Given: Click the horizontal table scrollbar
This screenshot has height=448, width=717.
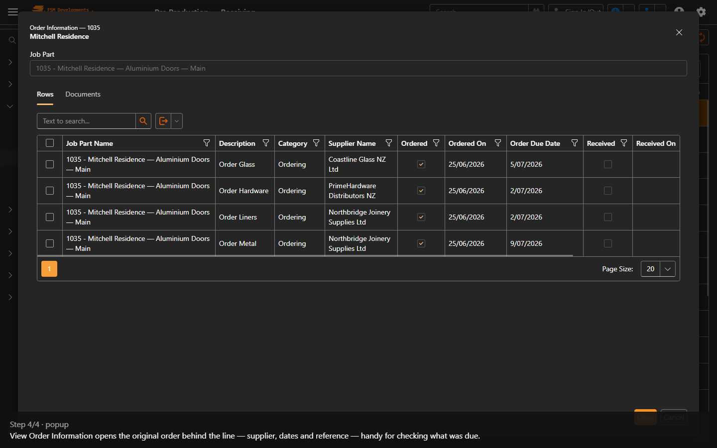Looking at the screenshot, I should (x=305, y=256).
